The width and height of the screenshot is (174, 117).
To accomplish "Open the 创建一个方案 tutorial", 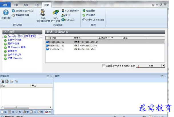I will pyautogui.click(x=15, y=40).
